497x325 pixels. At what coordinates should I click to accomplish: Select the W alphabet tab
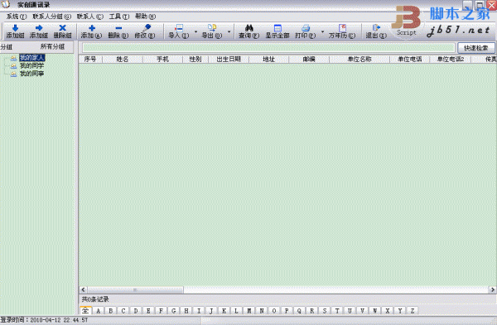click(x=374, y=311)
